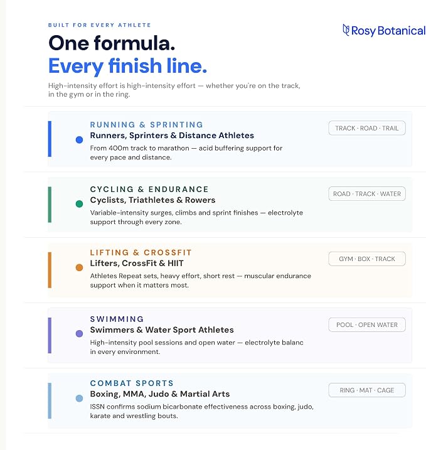Select the GYM · BOX · TRACK tag
Viewport: 426px width, 450px height.
tap(367, 259)
